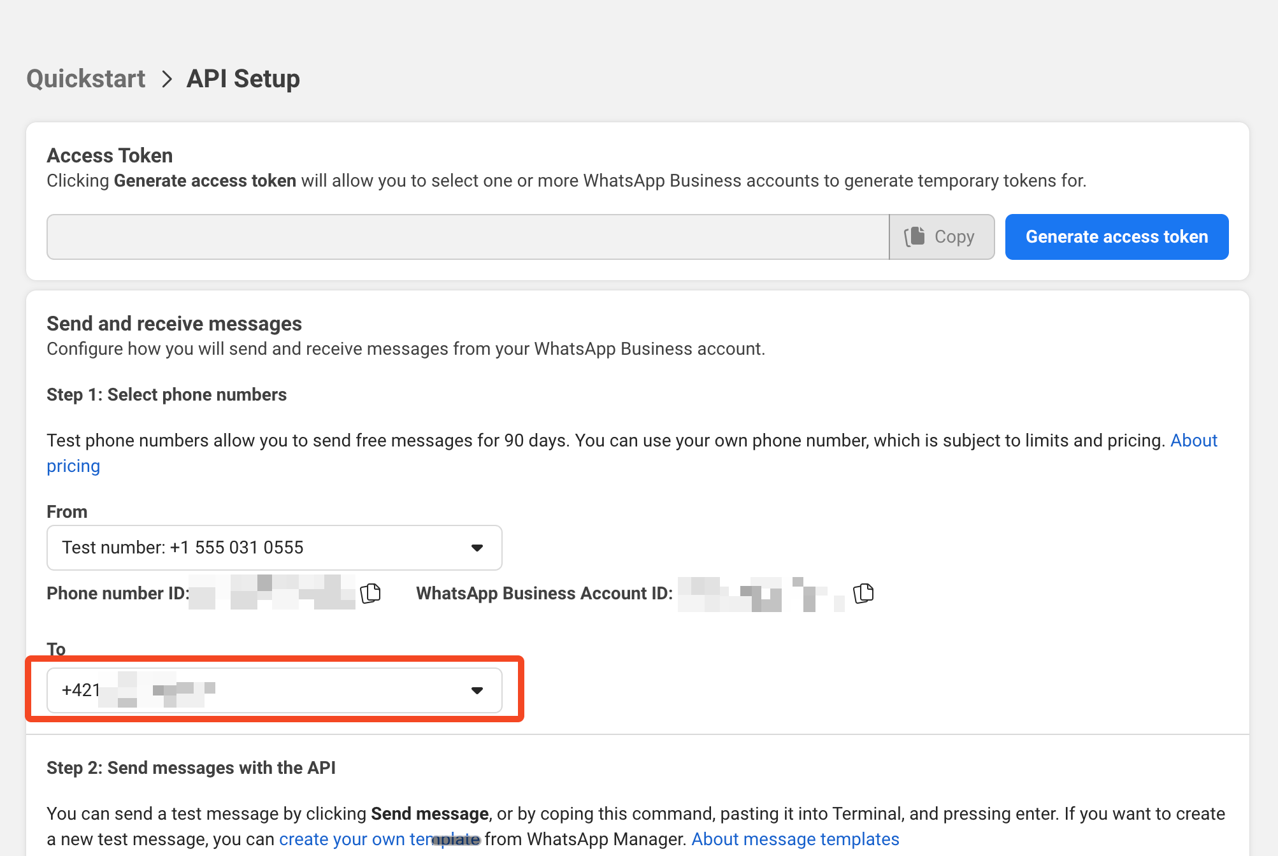1278x856 pixels.
Task: Click the blurred Business Account ID value
Action: tap(761, 594)
